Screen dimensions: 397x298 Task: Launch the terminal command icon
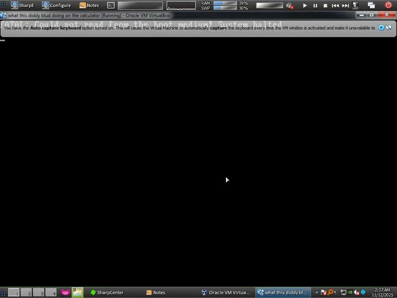[x=110, y=5]
